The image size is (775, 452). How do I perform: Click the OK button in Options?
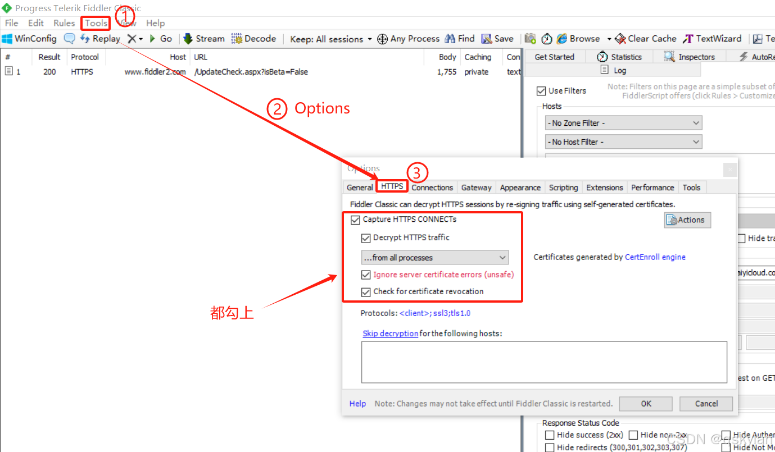pyautogui.click(x=646, y=404)
